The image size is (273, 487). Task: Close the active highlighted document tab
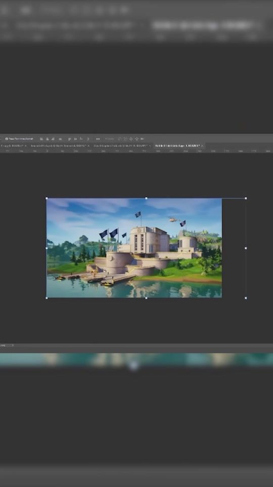click(x=202, y=146)
